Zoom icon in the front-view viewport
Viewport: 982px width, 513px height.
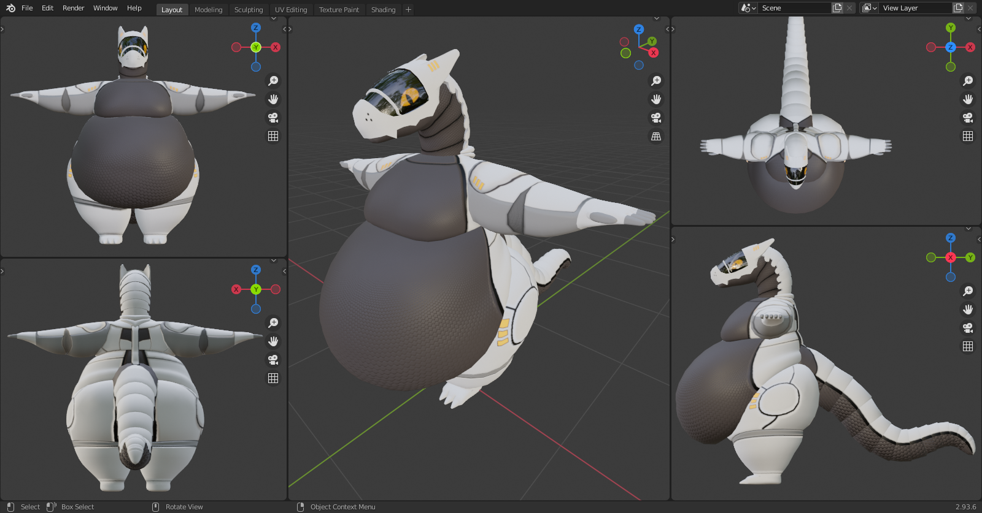(273, 81)
